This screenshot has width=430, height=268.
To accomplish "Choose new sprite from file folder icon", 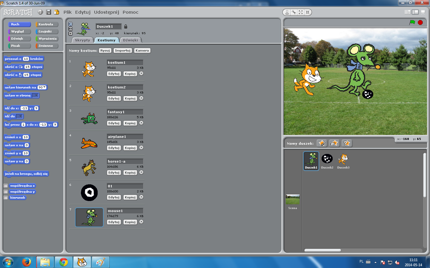I will 334,143.
